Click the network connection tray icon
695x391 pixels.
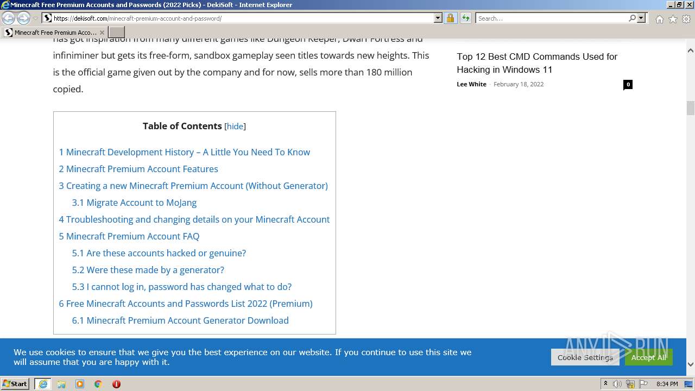click(630, 384)
